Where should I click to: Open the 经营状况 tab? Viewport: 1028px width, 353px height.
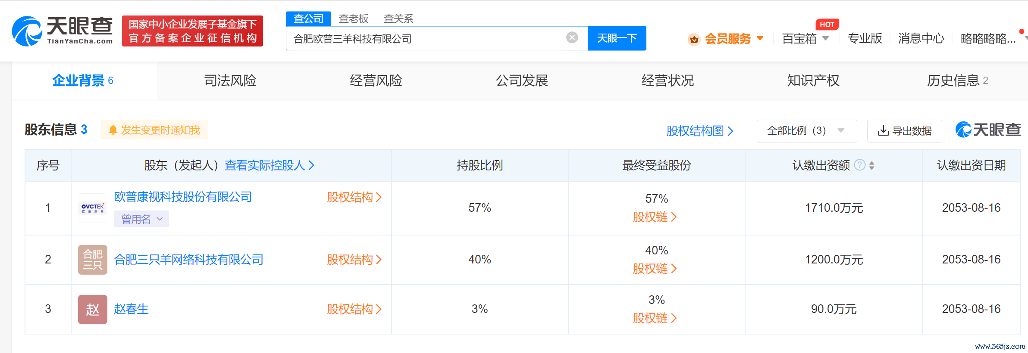[x=668, y=81]
